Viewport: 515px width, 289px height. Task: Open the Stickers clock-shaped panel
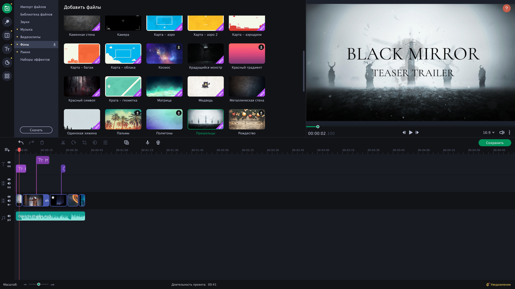click(x=7, y=63)
